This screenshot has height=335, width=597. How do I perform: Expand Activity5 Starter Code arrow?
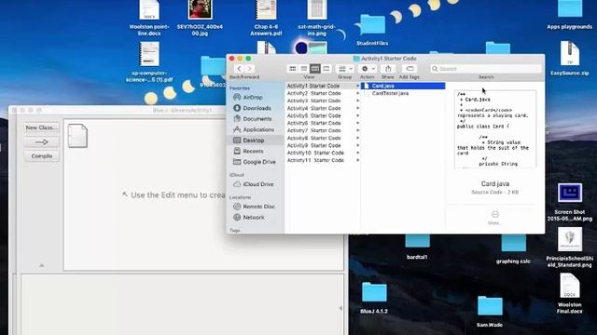click(357, 115)
